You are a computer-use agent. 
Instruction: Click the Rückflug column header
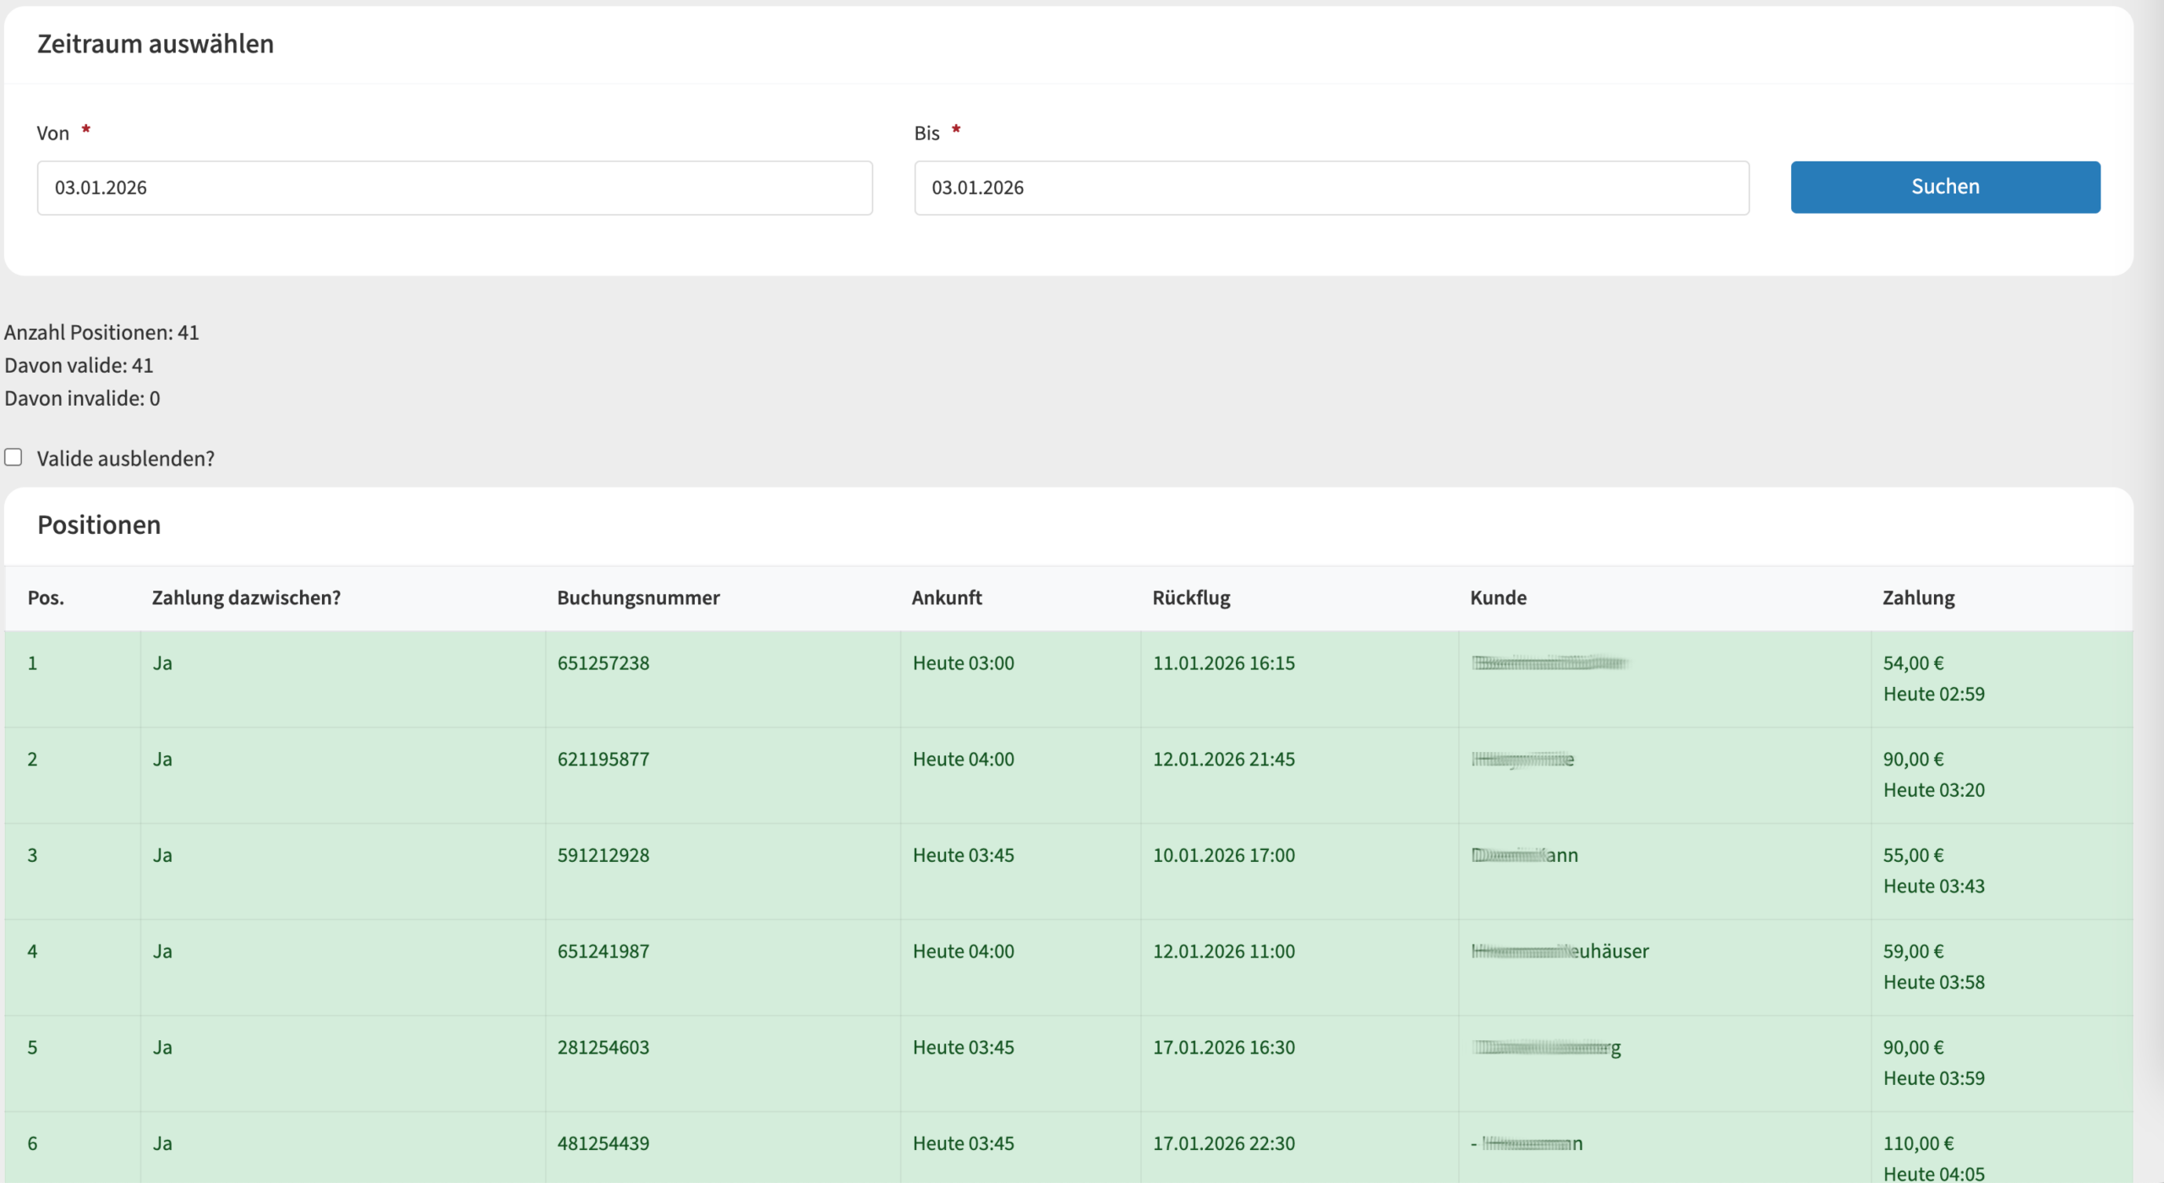(x=1190, y=597)
